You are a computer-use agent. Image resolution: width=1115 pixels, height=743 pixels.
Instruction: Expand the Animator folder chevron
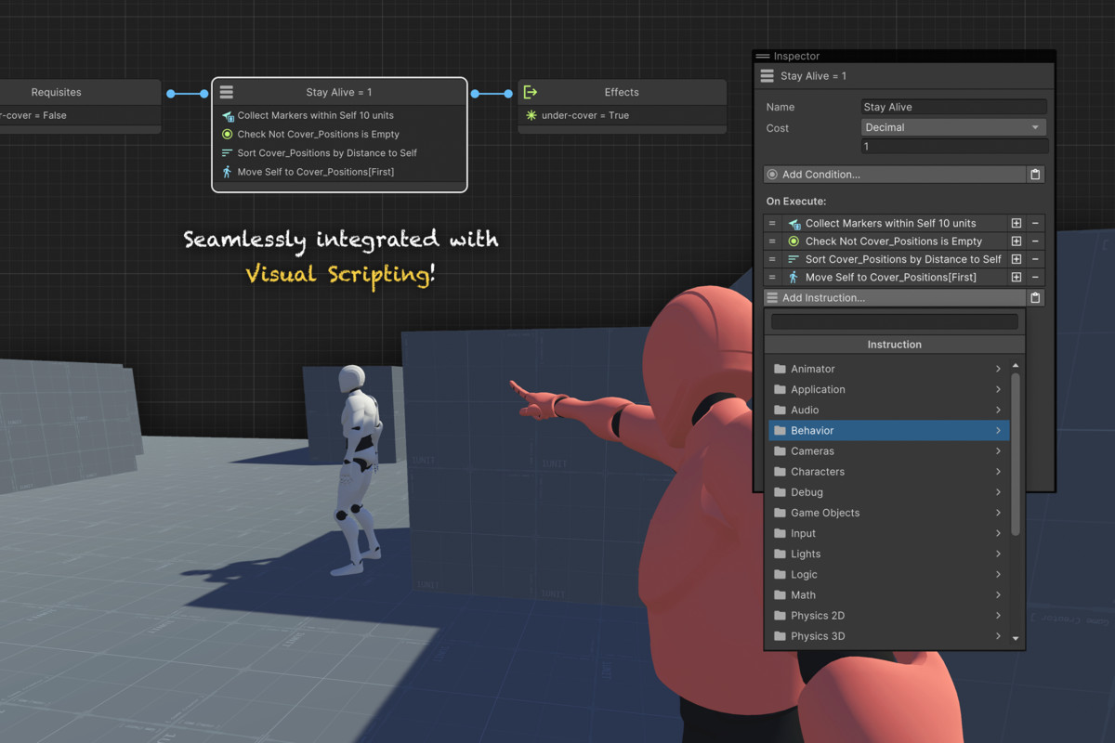998,369
